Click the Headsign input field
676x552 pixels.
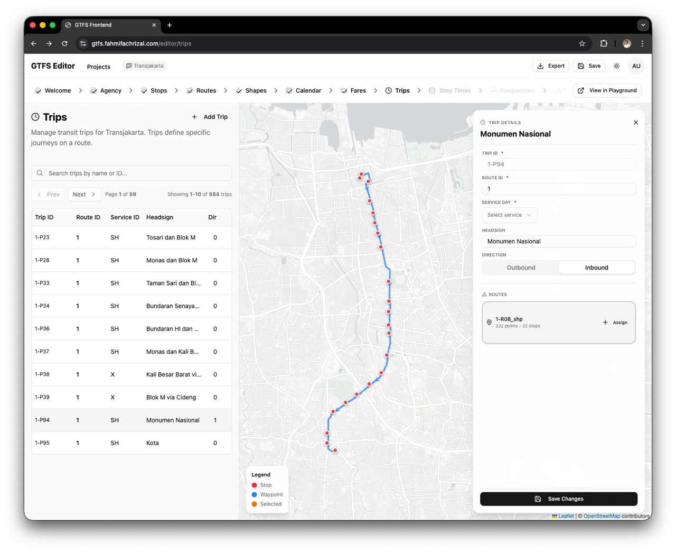(x=558, y=242)
